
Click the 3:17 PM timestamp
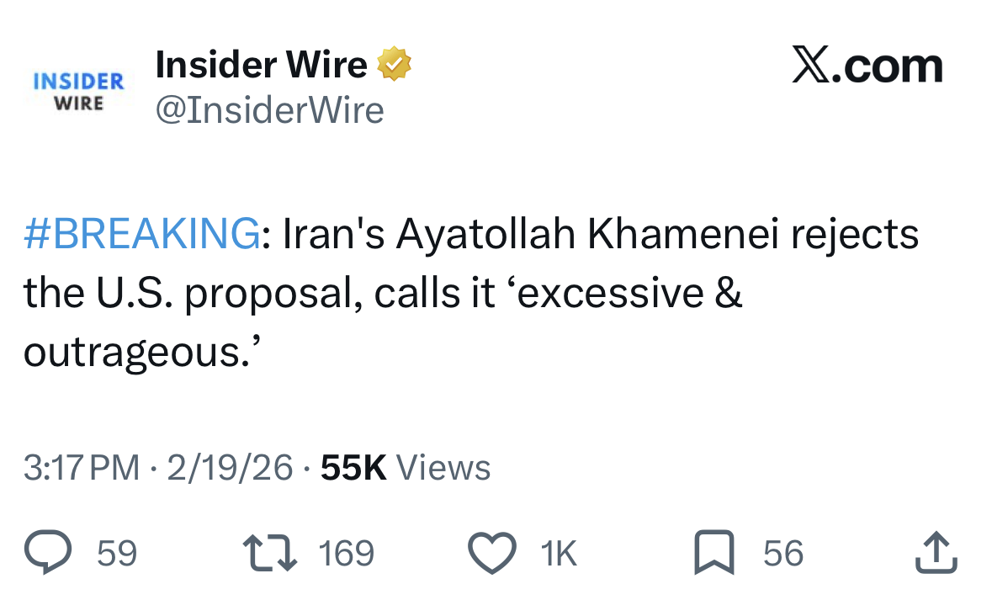82,468
